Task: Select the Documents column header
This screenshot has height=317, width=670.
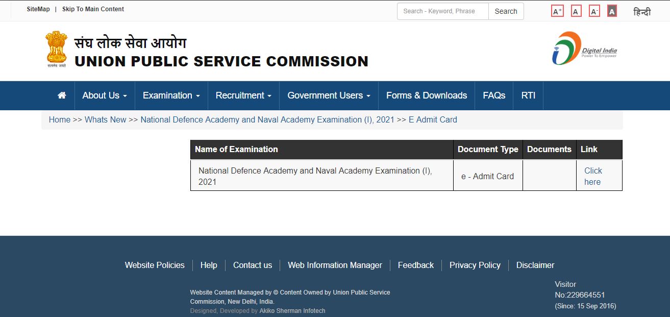Action: click(549, 149)
